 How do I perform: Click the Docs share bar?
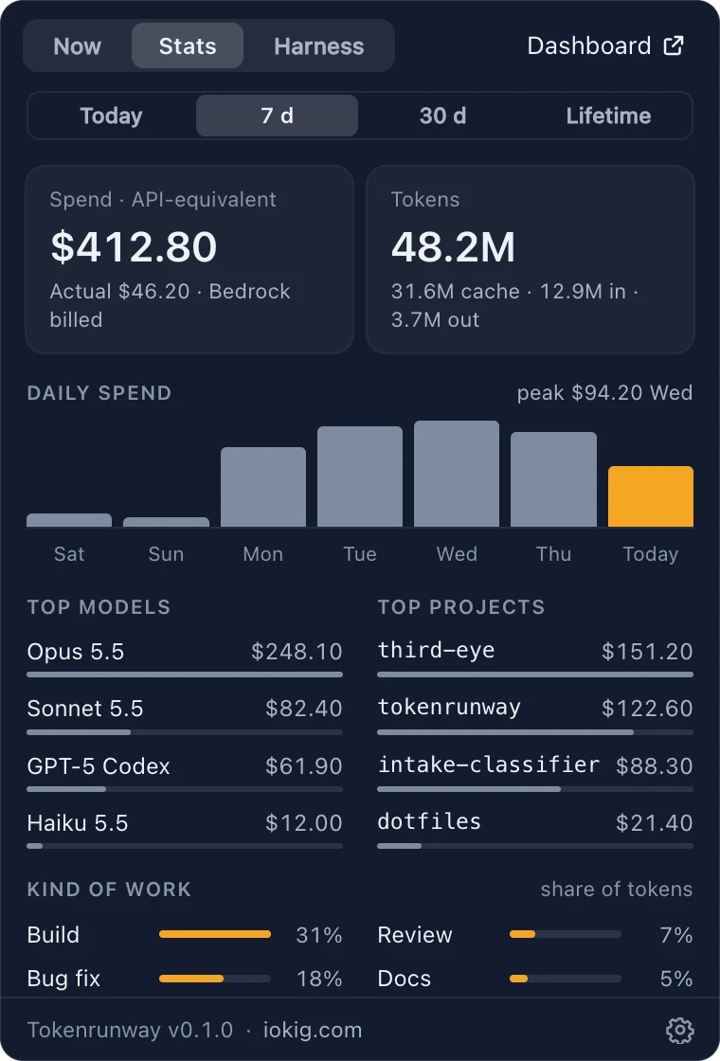tap(565, 979)
